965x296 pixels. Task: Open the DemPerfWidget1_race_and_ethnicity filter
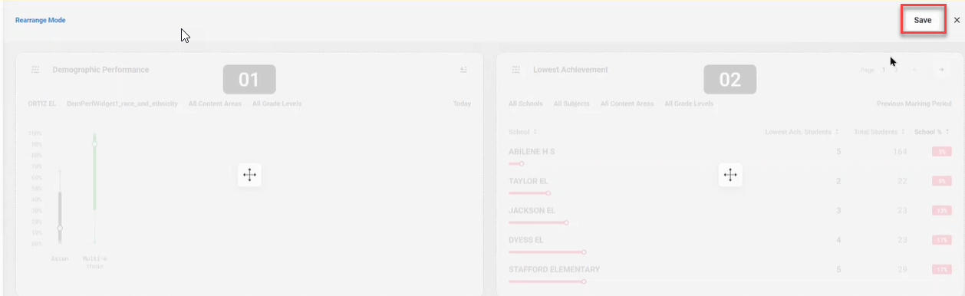tap(122, 104)
